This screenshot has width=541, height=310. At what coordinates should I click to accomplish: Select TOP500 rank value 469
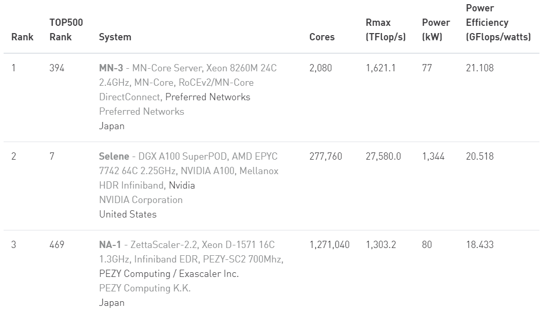(57, 245)
